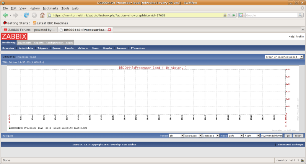Click the yyyymmddhhmm date field
306x164 pixels.
point(272,136)
